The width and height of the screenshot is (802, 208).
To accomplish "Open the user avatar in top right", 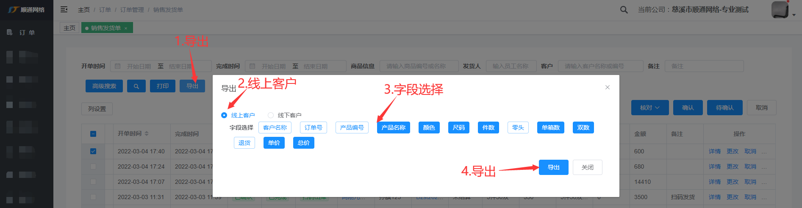I will pos(780,10).
